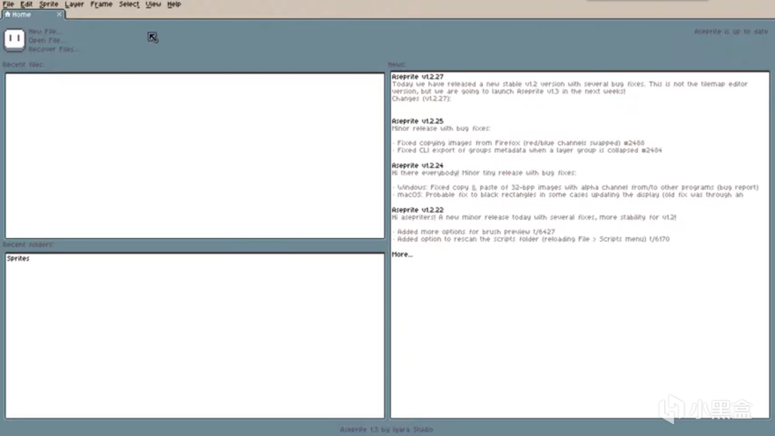Open the t/6170 link in the news
Image resolution: width=775 pixels, height=436 pixels.
point(659,239)
